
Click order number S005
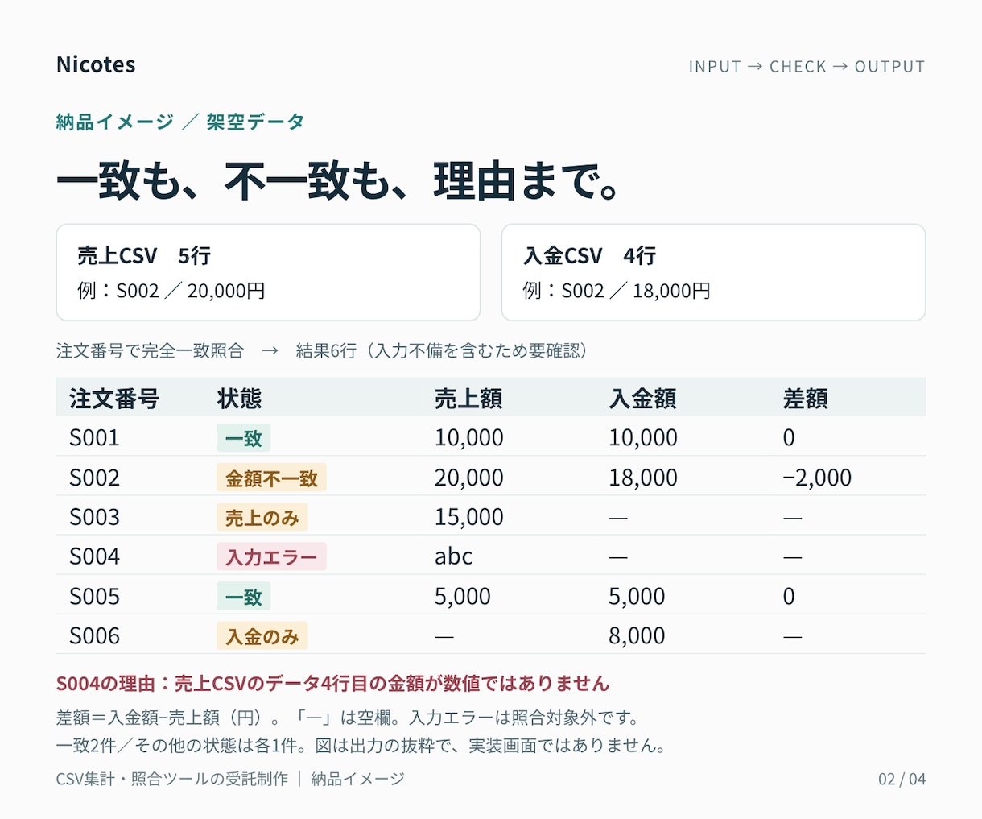coord(94,597)
